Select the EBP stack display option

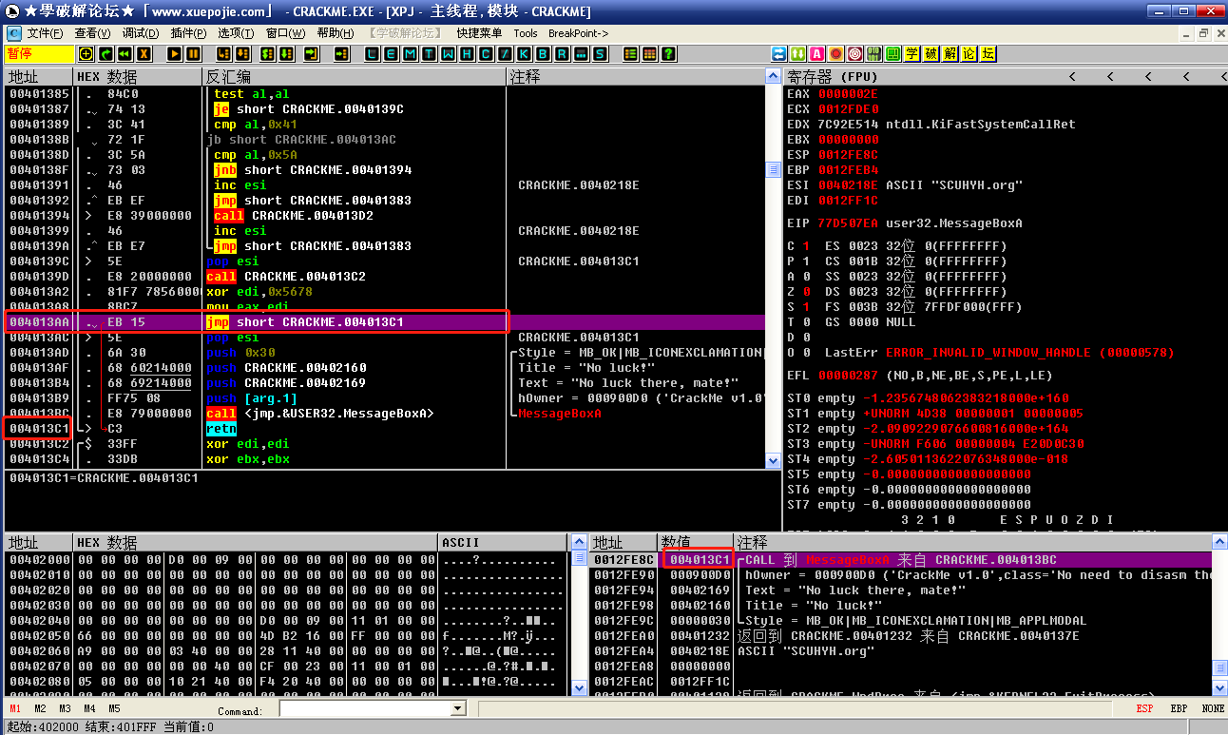pyautogui.click(x=1179, y=708)
